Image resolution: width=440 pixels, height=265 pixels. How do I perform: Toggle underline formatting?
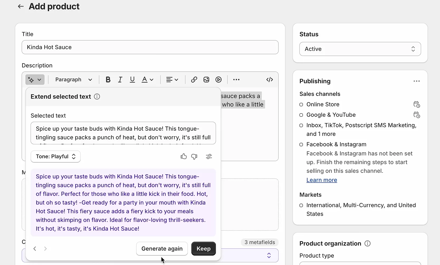tap(132, 80)
